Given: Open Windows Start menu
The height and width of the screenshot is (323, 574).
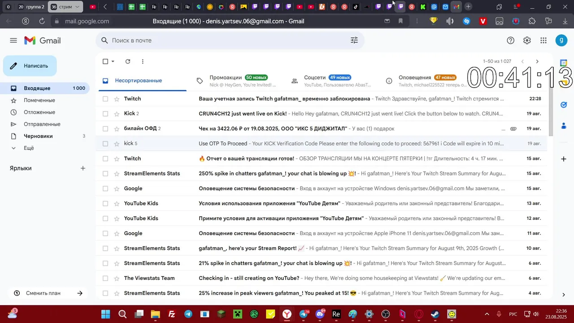Looking at the screenshot, I should click(x=105, y=314).
